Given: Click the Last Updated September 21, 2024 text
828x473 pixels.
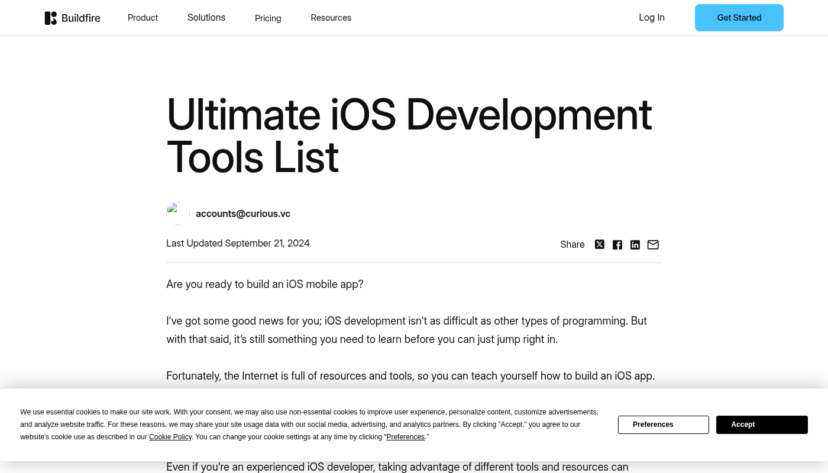Looking at the screenshot, I should tap(238, 244).
